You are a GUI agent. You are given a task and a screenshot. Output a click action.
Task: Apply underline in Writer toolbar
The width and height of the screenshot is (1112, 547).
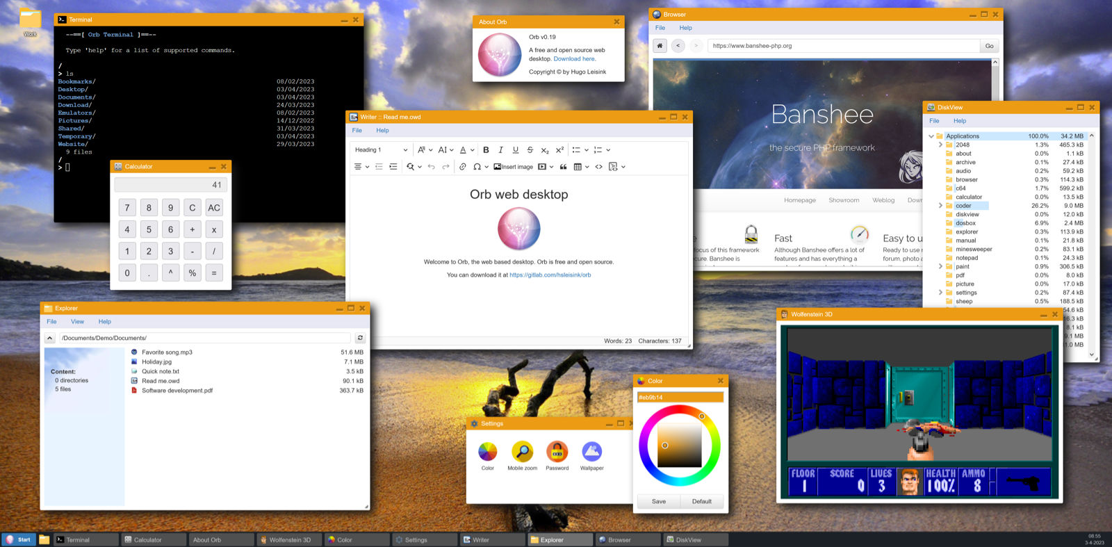[515, 150]
